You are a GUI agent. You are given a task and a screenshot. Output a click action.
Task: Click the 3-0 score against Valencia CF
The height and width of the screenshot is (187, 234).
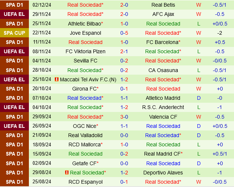point(124,117)
